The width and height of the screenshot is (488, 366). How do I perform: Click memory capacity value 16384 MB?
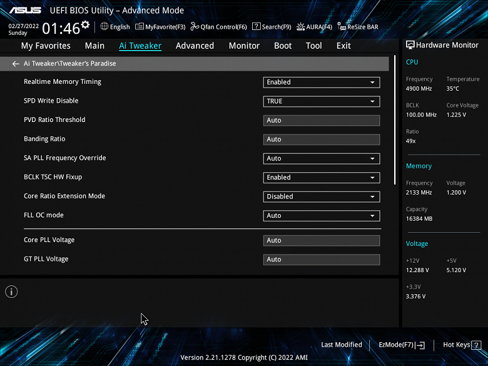[x=419, y=219]
